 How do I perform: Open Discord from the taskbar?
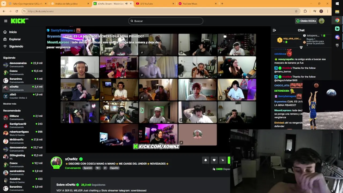(337, 37)
